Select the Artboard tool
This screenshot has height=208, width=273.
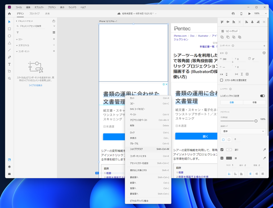[9, 71]
